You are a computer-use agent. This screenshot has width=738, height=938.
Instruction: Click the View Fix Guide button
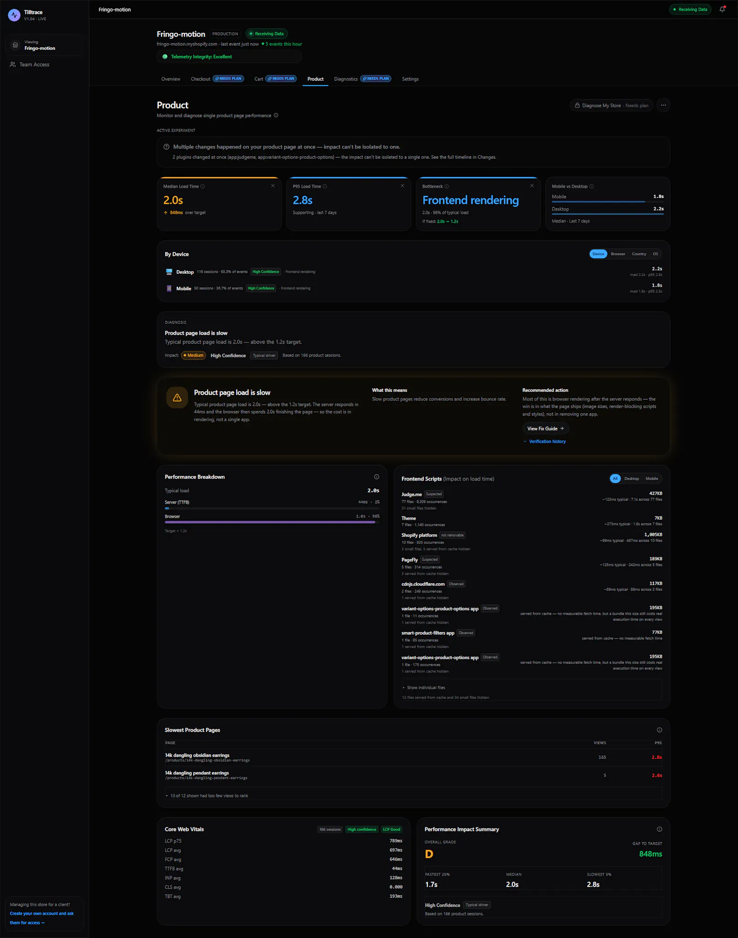click(x=546, y=429)
